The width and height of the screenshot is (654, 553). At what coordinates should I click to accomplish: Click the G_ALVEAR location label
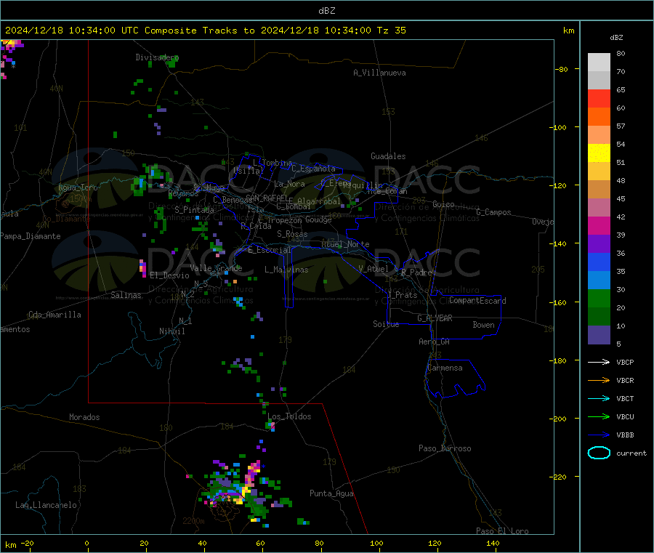point(435,318)
